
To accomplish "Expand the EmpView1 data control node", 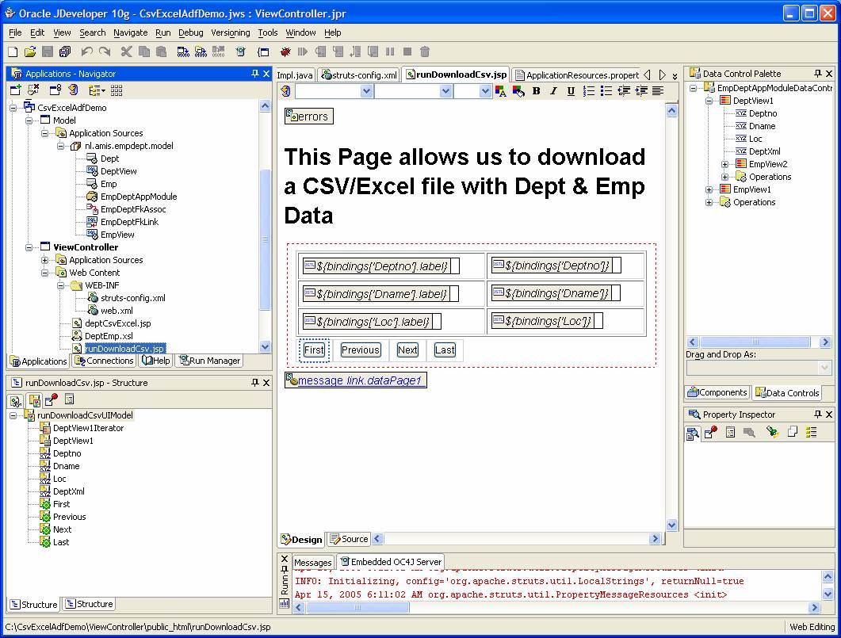I will [709, 189].
